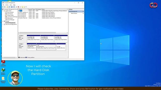161x90 pixels.
Task: Select Local Disk (F:) row in volume list
Action: click(43, 16)
